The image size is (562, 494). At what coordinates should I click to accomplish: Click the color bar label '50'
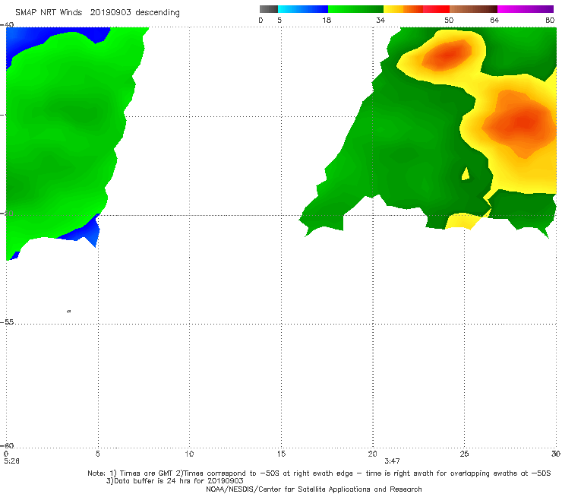[449, 21]
